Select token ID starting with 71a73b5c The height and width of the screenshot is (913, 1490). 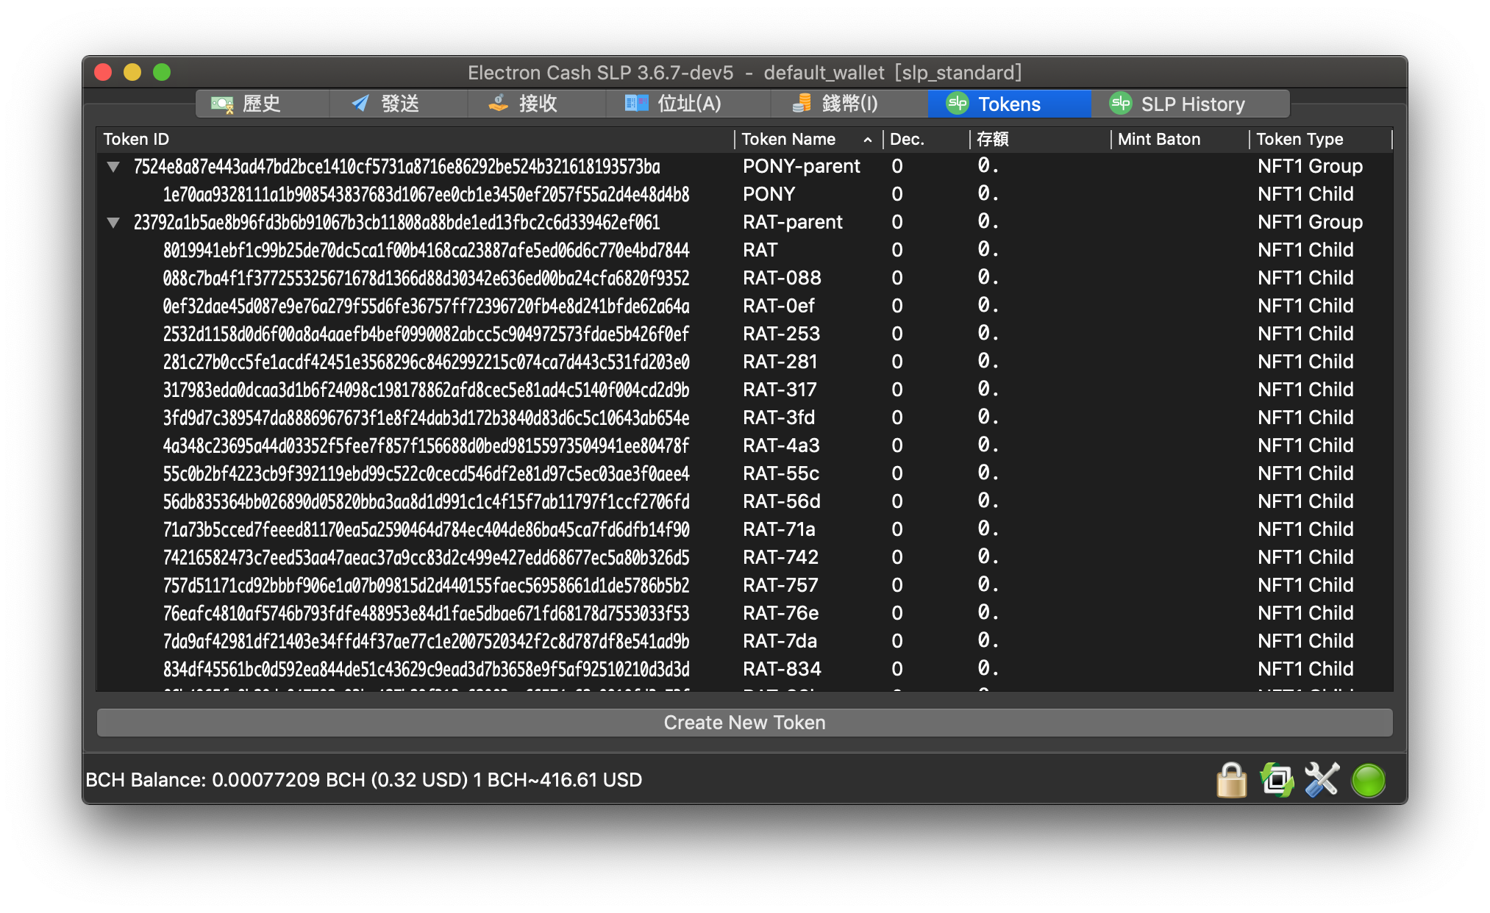pos(426,529)
